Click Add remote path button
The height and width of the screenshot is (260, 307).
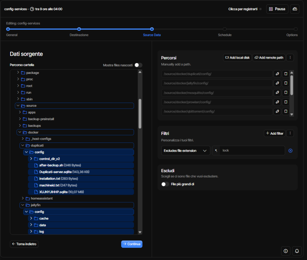click(x=269, y=58)
